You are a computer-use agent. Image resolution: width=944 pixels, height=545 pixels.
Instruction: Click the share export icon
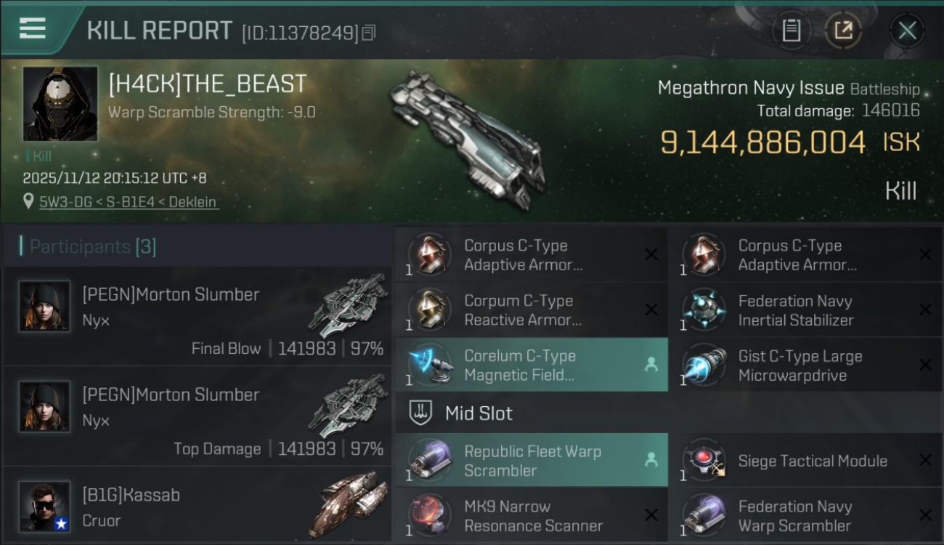point(843,31)
